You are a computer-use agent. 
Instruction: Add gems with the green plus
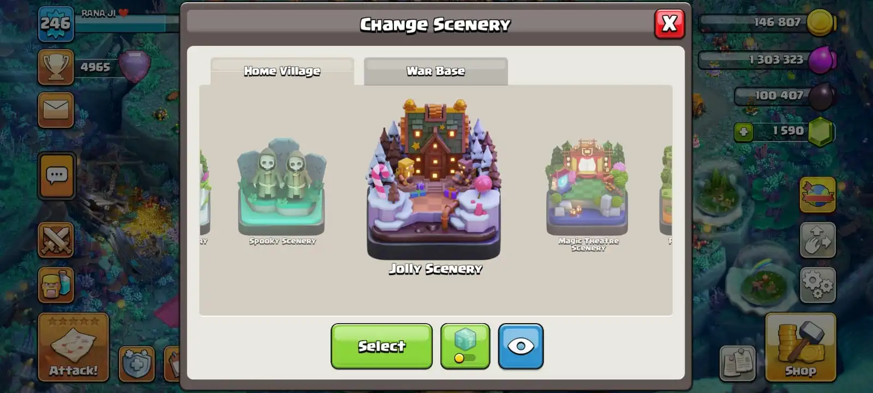743,132
